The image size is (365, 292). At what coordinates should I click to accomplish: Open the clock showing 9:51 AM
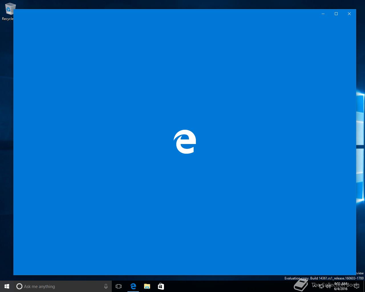pyautogui.click(x=341, y=286)
